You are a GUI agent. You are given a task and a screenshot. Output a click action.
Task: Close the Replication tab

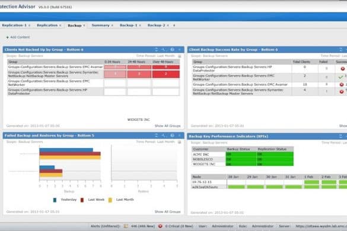click(60, 25)
